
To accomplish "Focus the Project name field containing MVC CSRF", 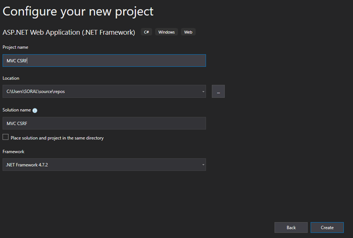I will click(104, 60).
